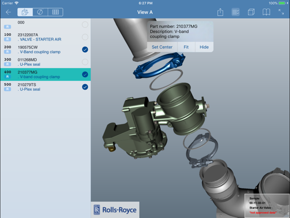This screenshot has height=218, width=290.
Task: Tap Hide in the part popup
Action: pyautogui.click(x=204, y=47)
